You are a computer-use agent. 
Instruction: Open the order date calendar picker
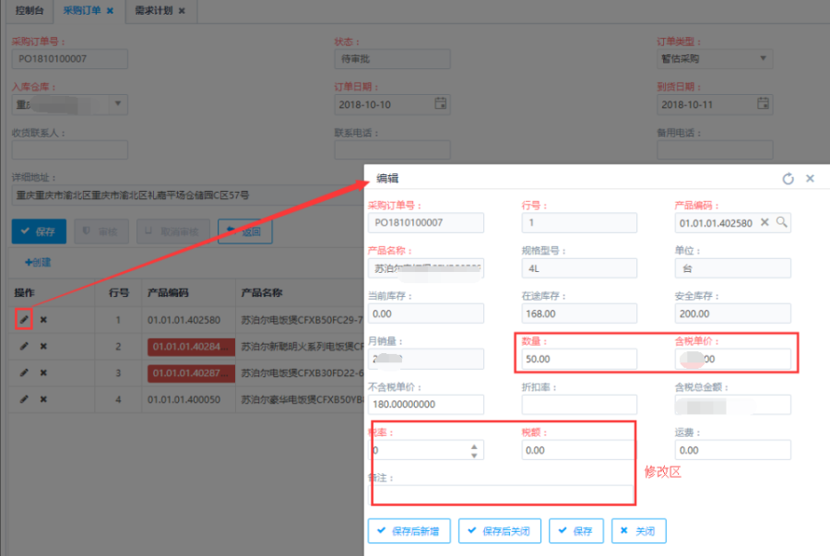[441, 104]
